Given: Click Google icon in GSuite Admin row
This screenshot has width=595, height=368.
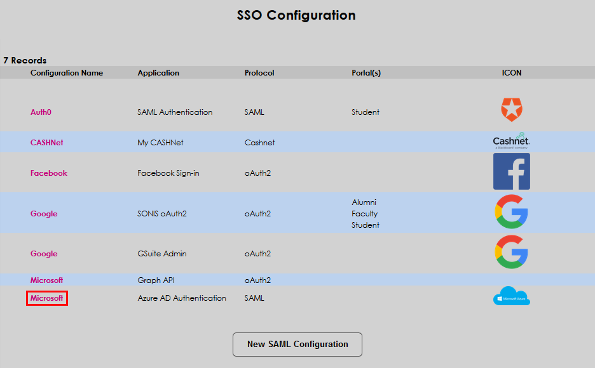Looking at the screenshot, I should pos(511,252).
